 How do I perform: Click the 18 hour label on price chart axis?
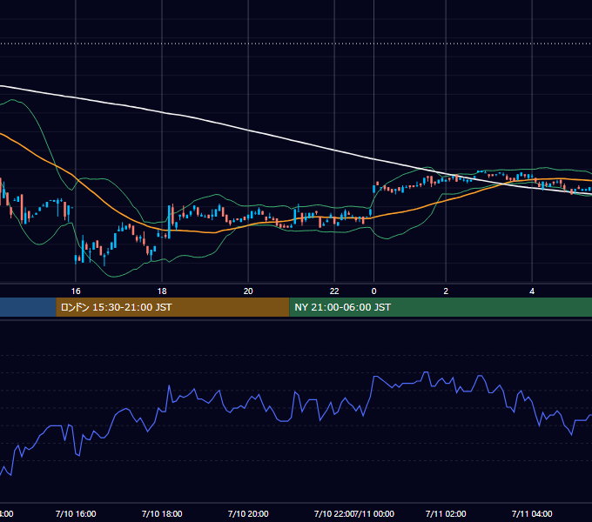(162, 291)
